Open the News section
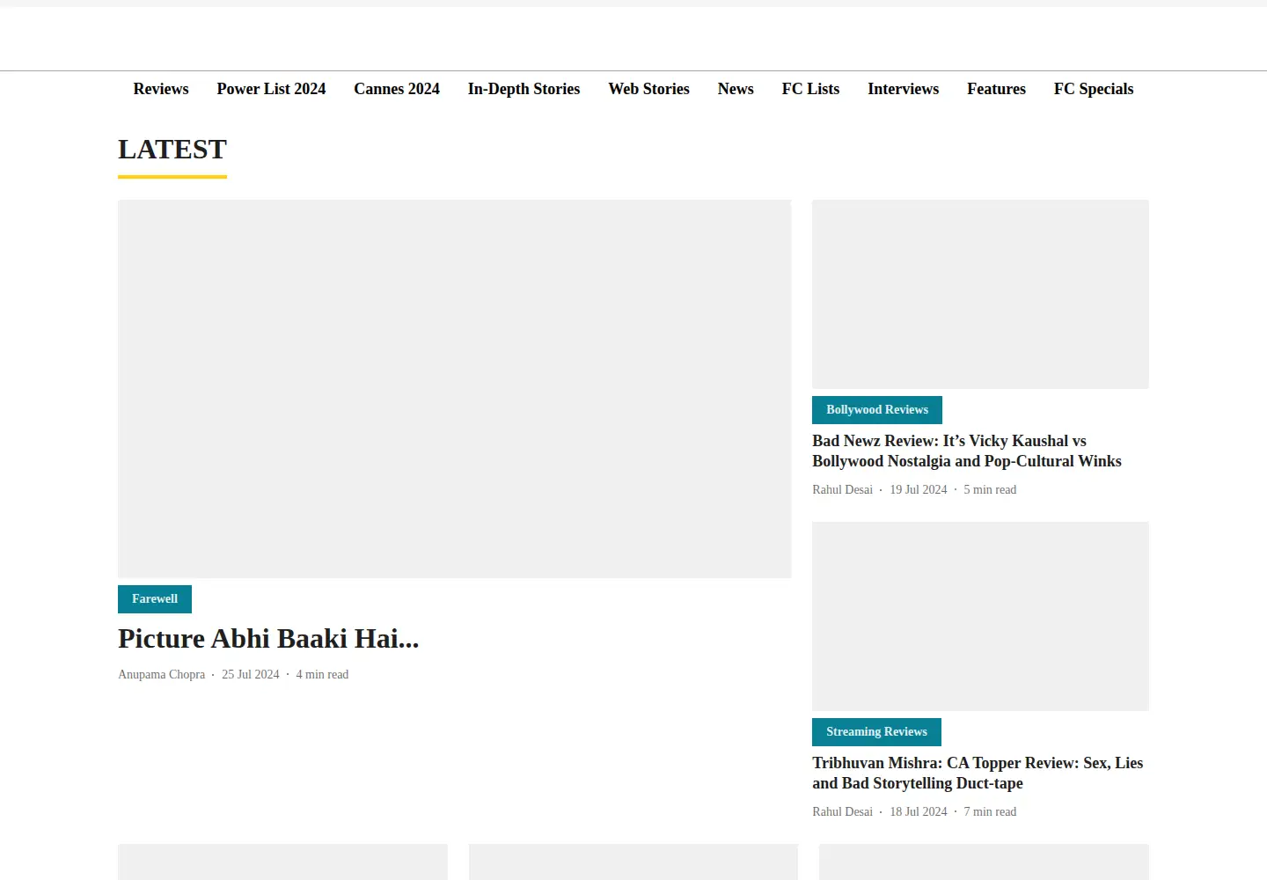Screen dimensions: 1267x880 point(736,89)
